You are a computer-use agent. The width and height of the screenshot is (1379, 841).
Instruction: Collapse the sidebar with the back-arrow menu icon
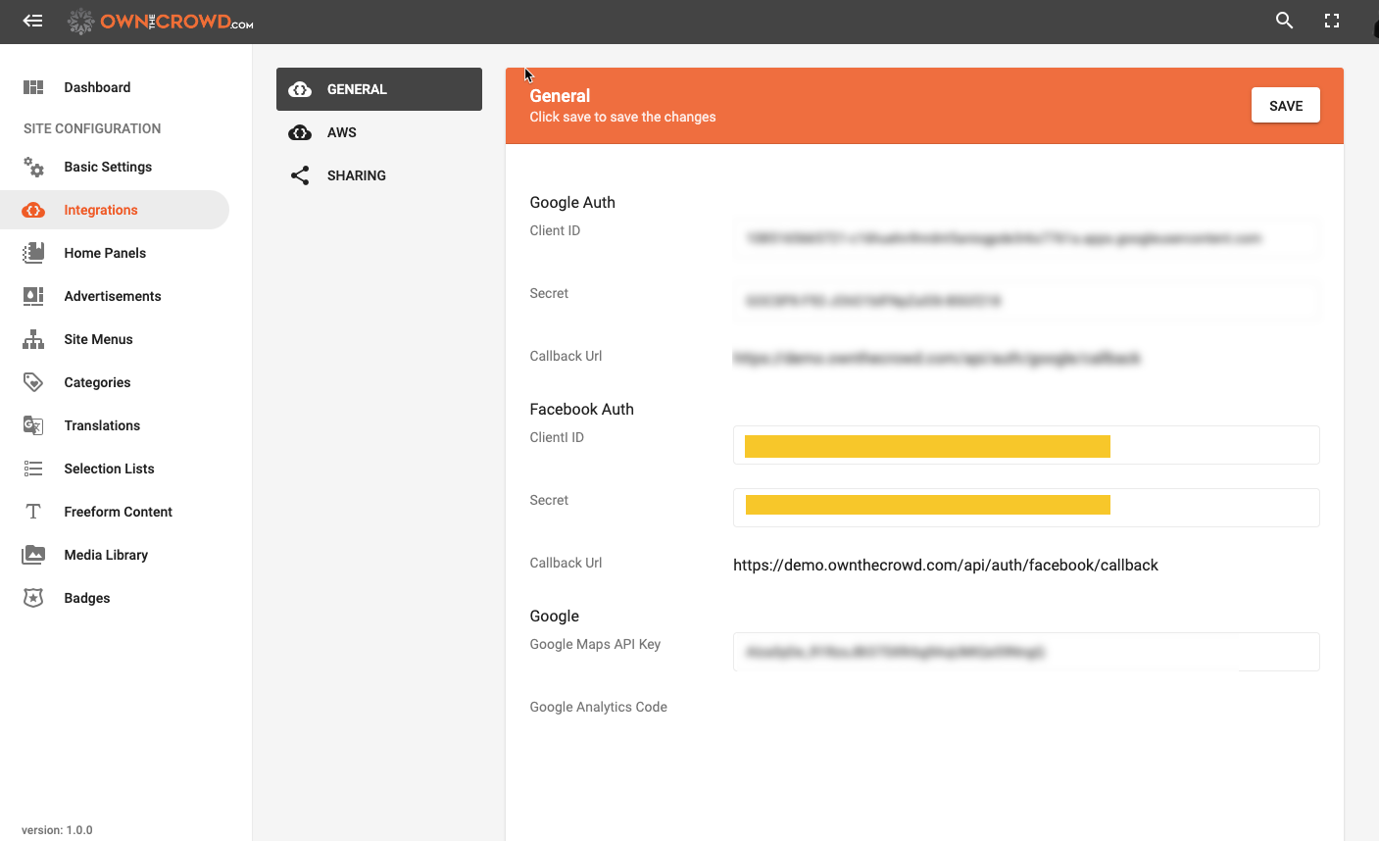(33, 21)
